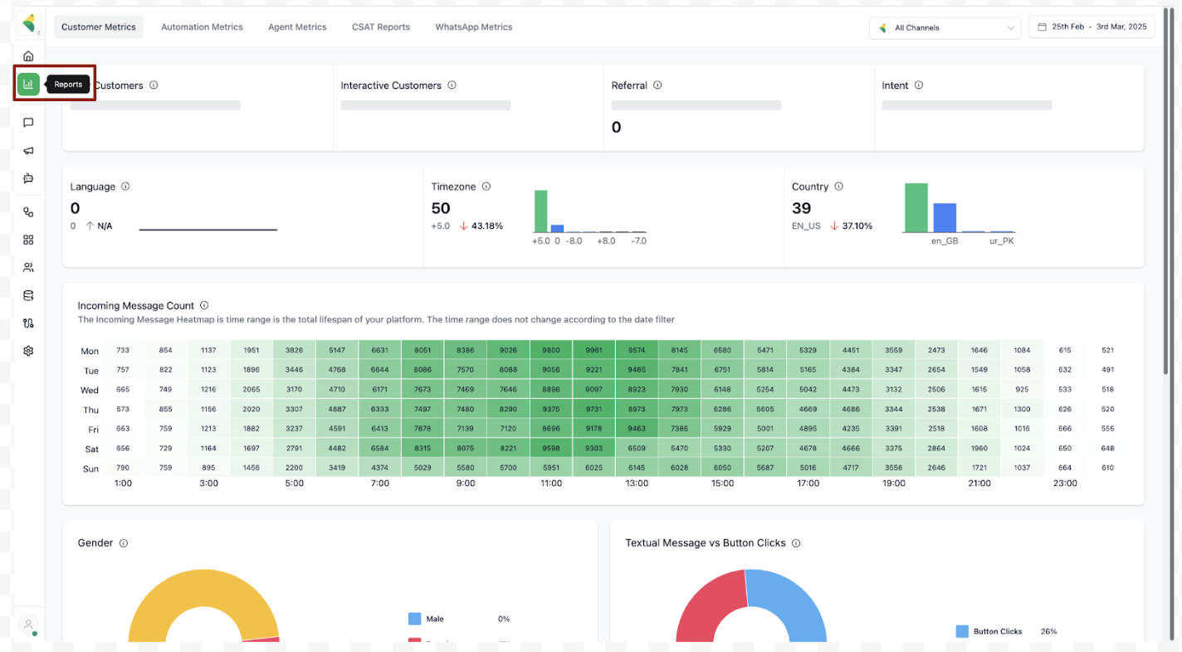Click info icon beside Incoming Message Count
Screen dimensions: 1182x652
pos(204,305)
